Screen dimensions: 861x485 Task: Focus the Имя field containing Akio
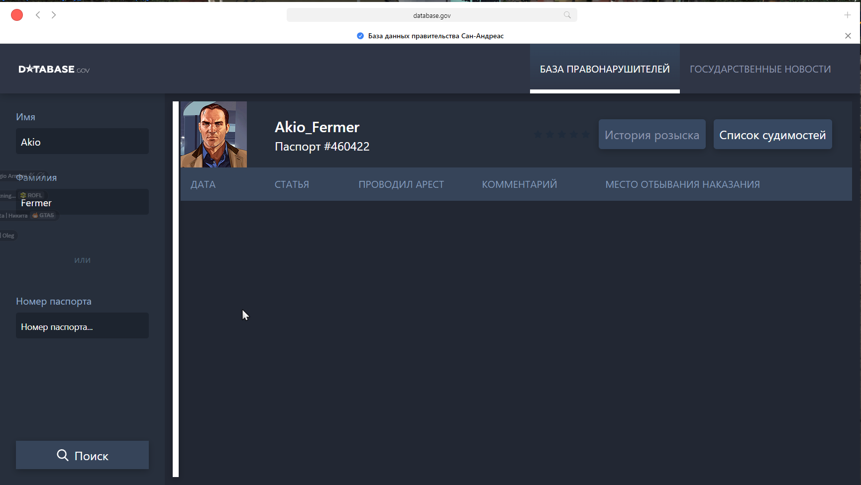[x=82, y=142]
